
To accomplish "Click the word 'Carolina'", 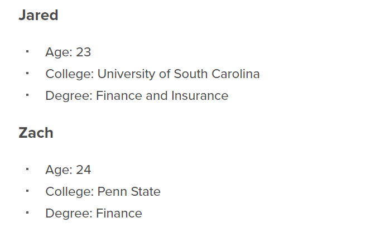I will click(235, 74).
